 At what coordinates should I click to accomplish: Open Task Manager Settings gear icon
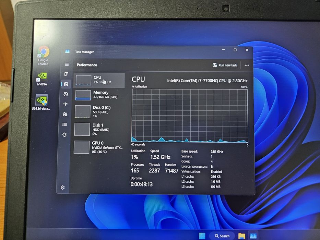[63, 187]
